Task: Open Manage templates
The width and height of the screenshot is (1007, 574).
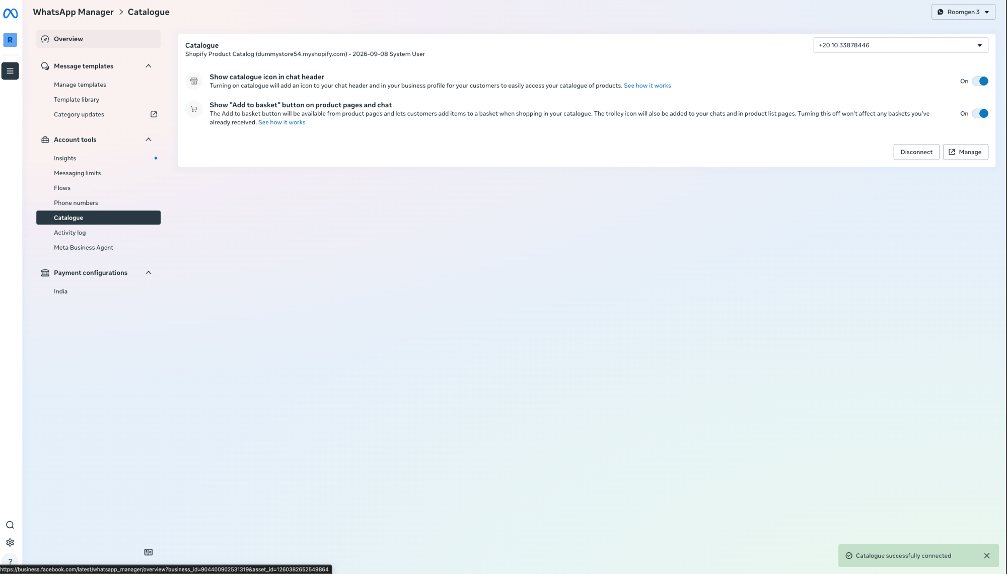Action: [x=80, y=85]
